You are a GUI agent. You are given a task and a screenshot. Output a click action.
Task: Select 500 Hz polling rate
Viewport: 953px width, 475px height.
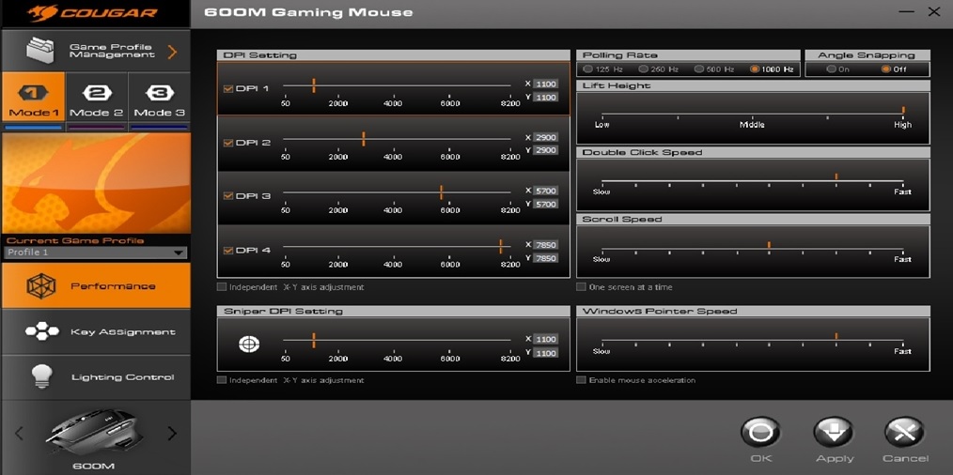click(699, 69)
